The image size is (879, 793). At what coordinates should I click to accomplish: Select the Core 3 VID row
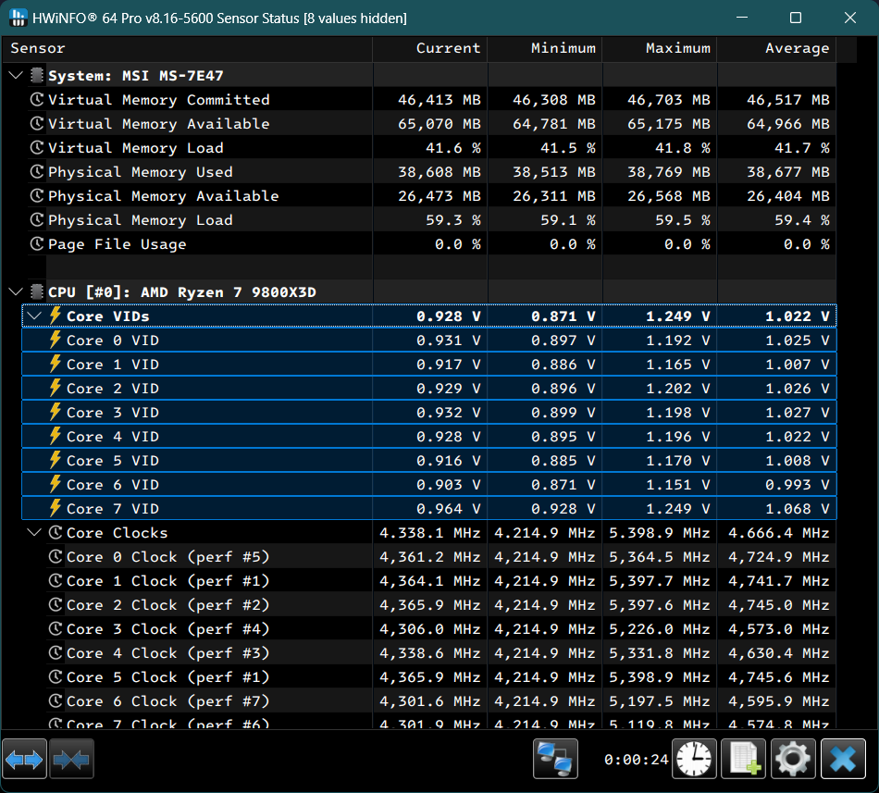click(x=429, y=413)
